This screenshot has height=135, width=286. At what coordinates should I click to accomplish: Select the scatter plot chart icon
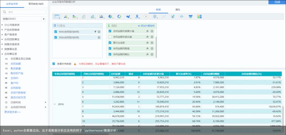coord(164,16)
